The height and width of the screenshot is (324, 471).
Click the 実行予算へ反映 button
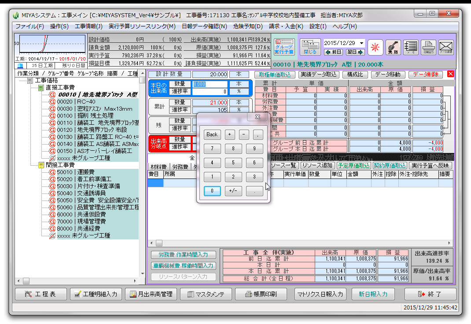point(430,165)
